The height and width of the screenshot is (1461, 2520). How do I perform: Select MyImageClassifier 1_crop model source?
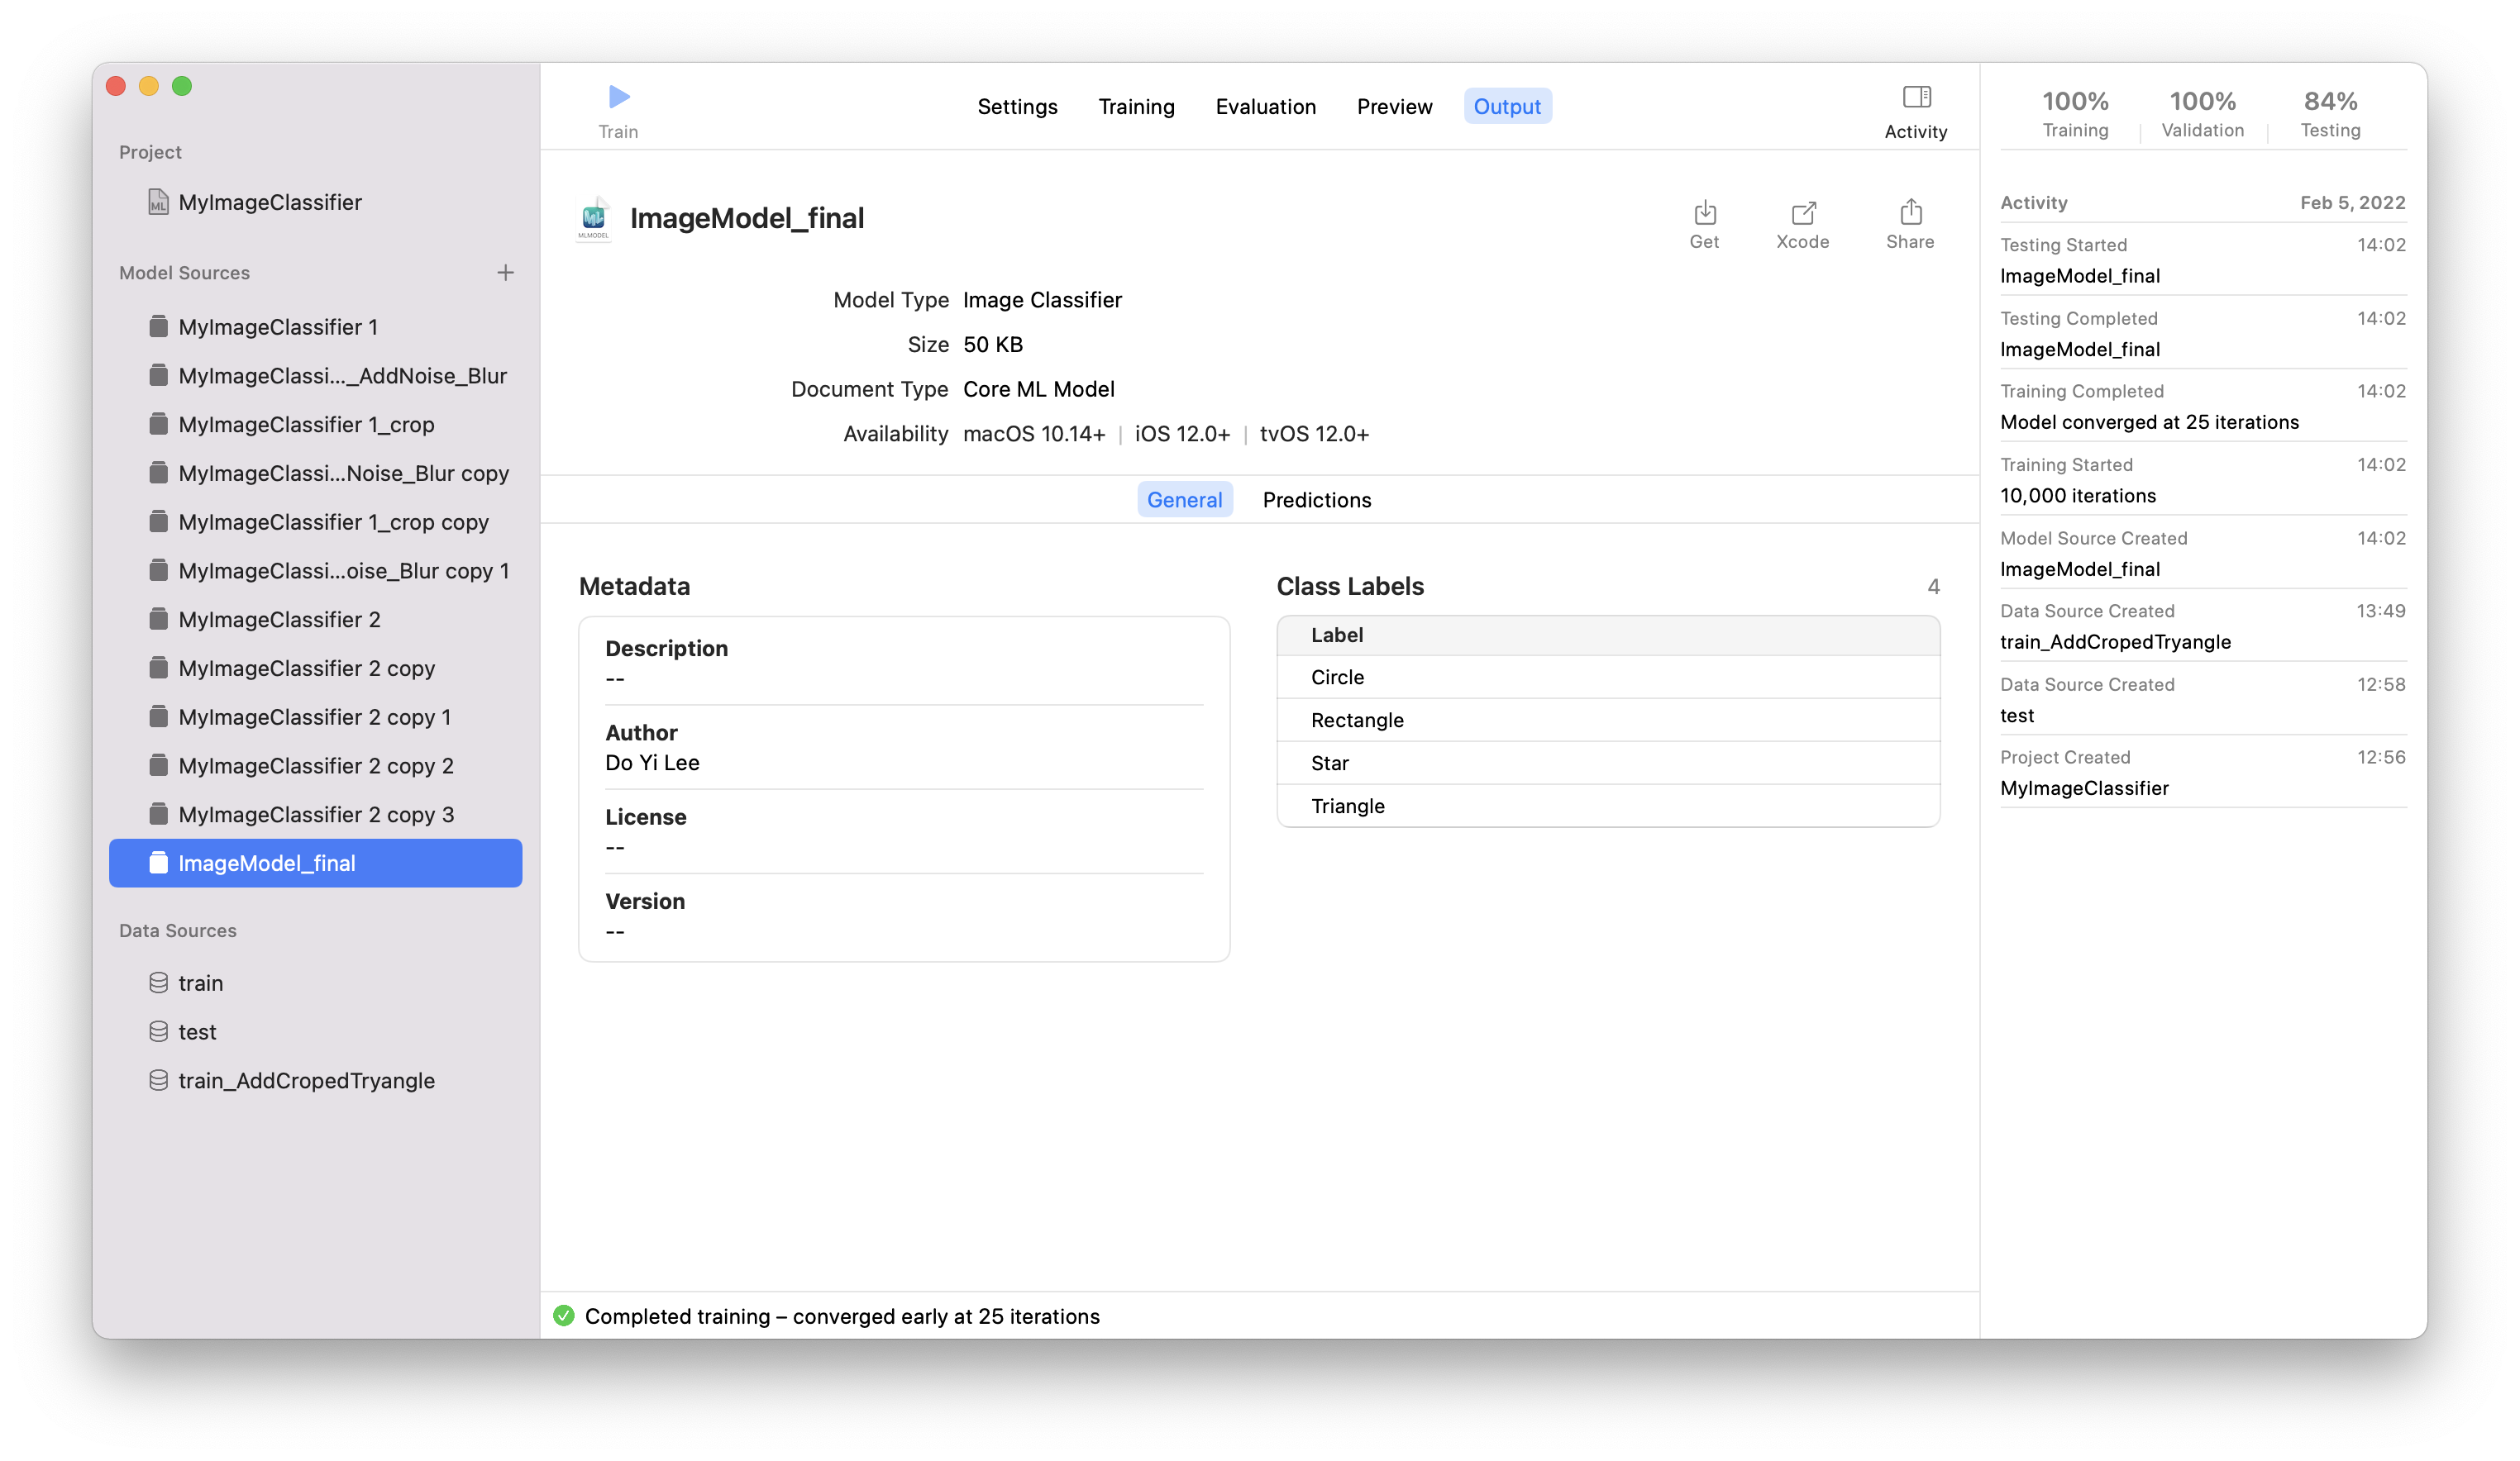(x=306, y=425)
